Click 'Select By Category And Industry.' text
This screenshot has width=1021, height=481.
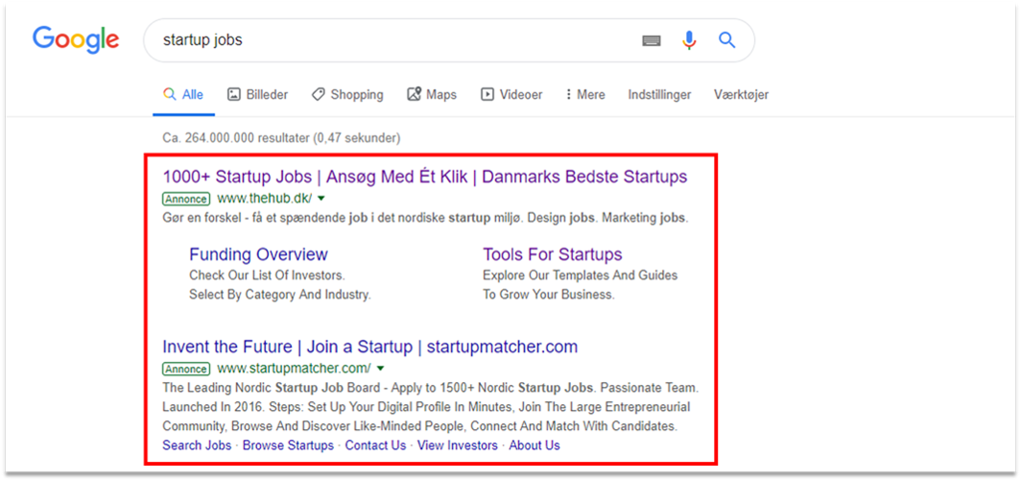click(x=280, y=295)
